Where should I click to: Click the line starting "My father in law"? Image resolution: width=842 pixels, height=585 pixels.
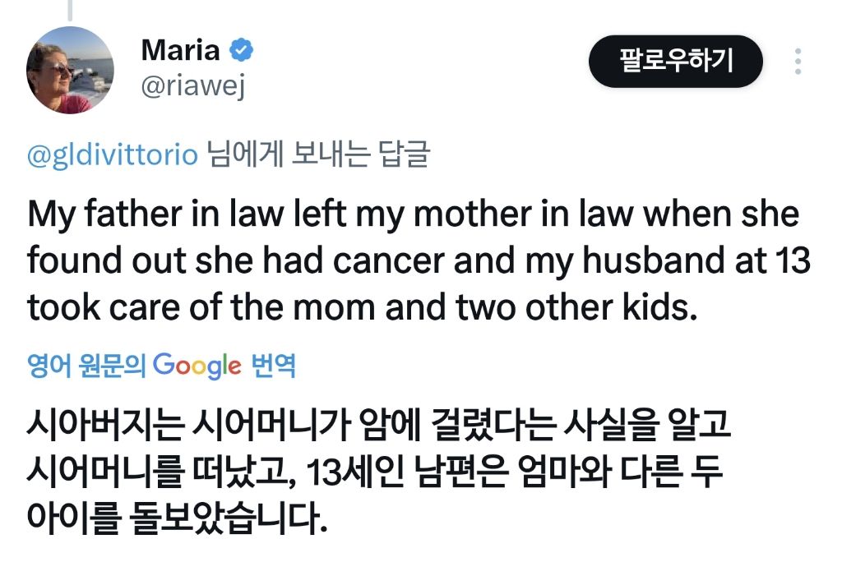click(x=413, y=215)
